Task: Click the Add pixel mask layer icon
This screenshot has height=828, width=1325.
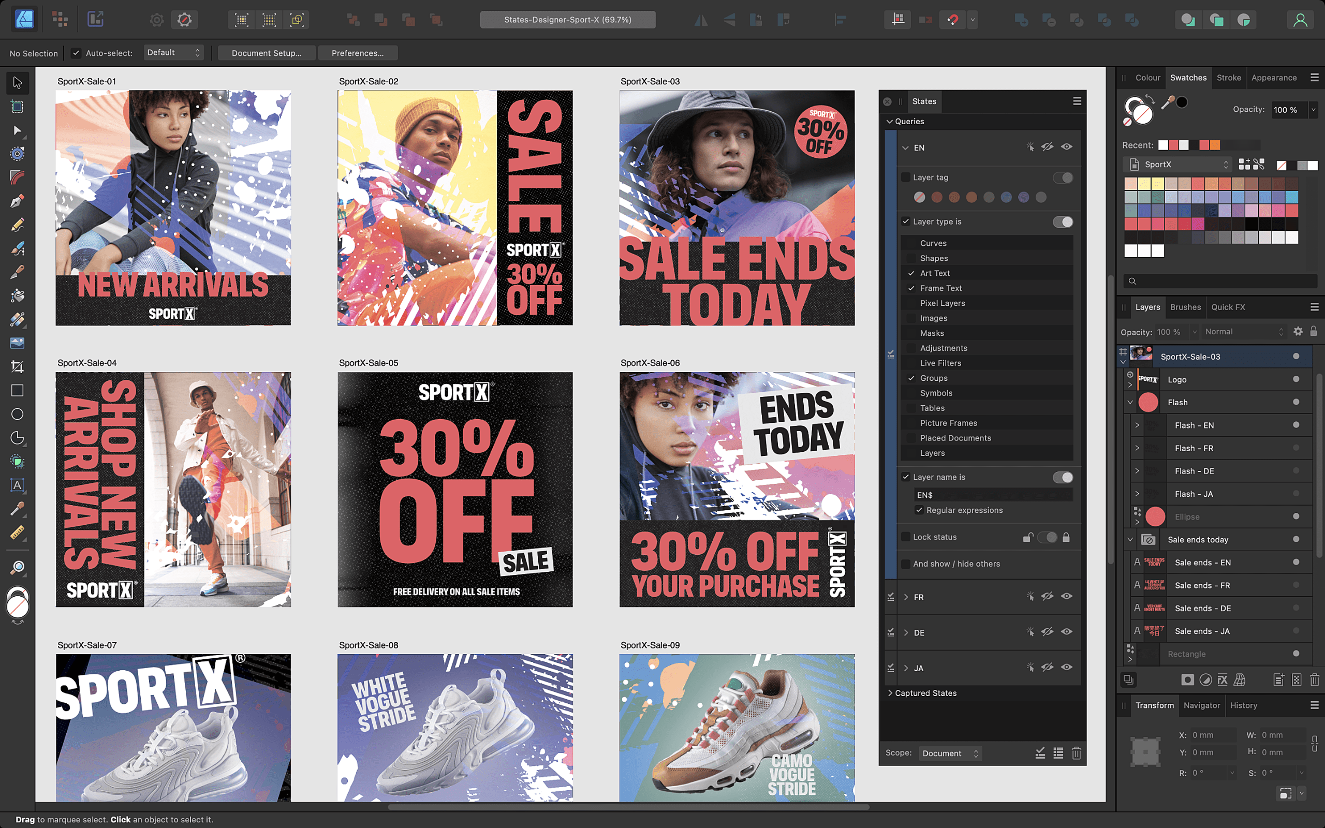Action: point(1187,679)
